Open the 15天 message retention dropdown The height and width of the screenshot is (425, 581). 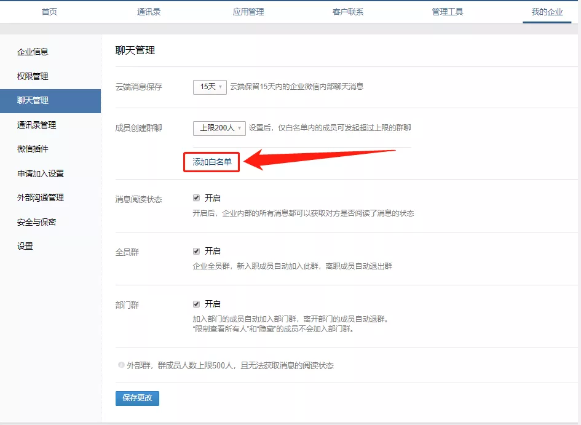tap(210, 87)
